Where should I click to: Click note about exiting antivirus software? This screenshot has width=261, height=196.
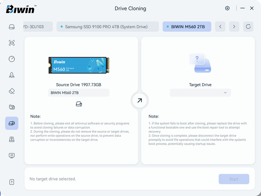[x=80, y=125]
